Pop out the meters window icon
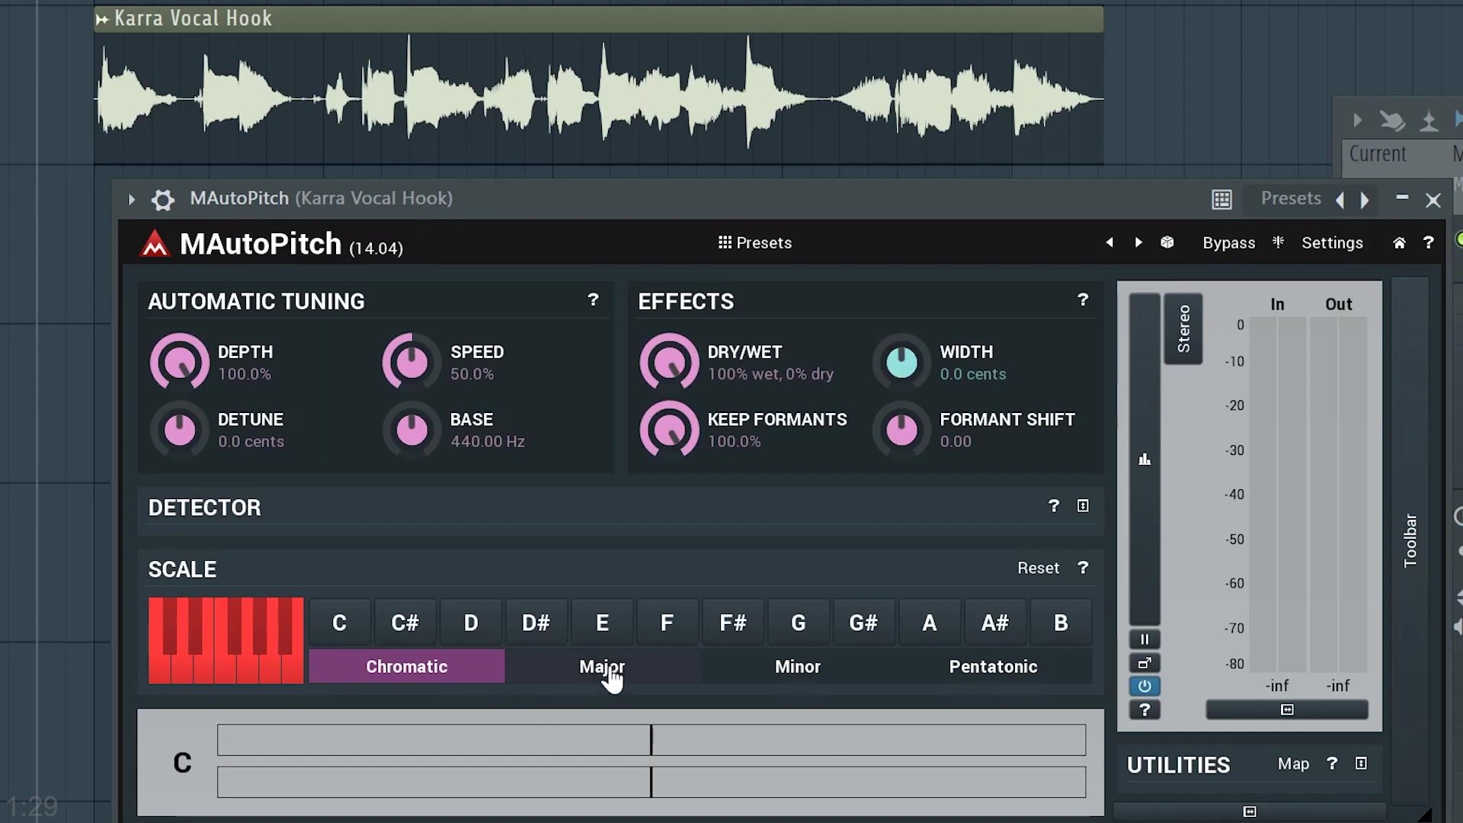 1144,663
